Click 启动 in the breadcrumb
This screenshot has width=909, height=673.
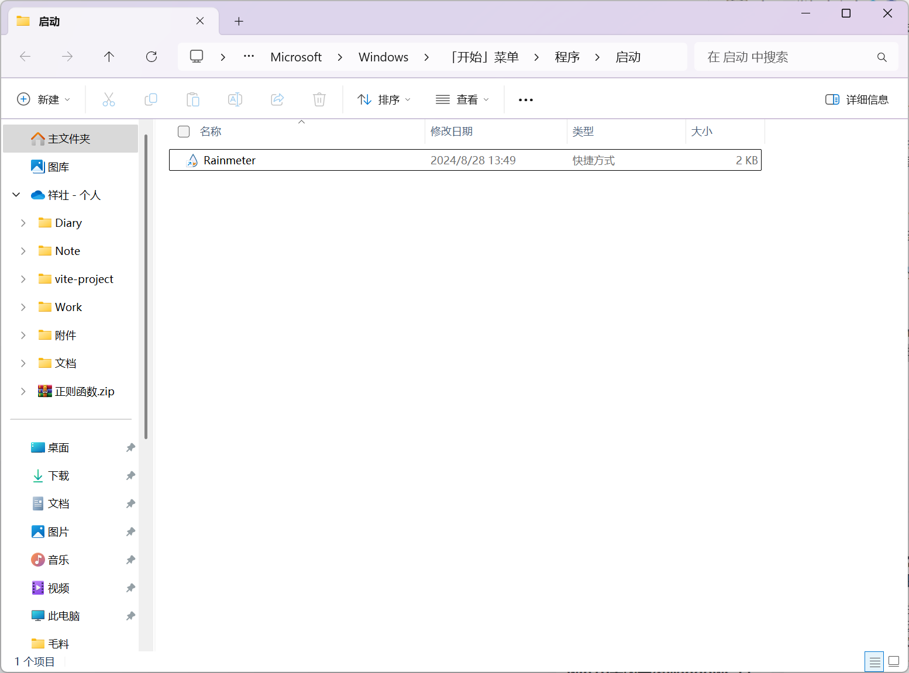[628, 57]
